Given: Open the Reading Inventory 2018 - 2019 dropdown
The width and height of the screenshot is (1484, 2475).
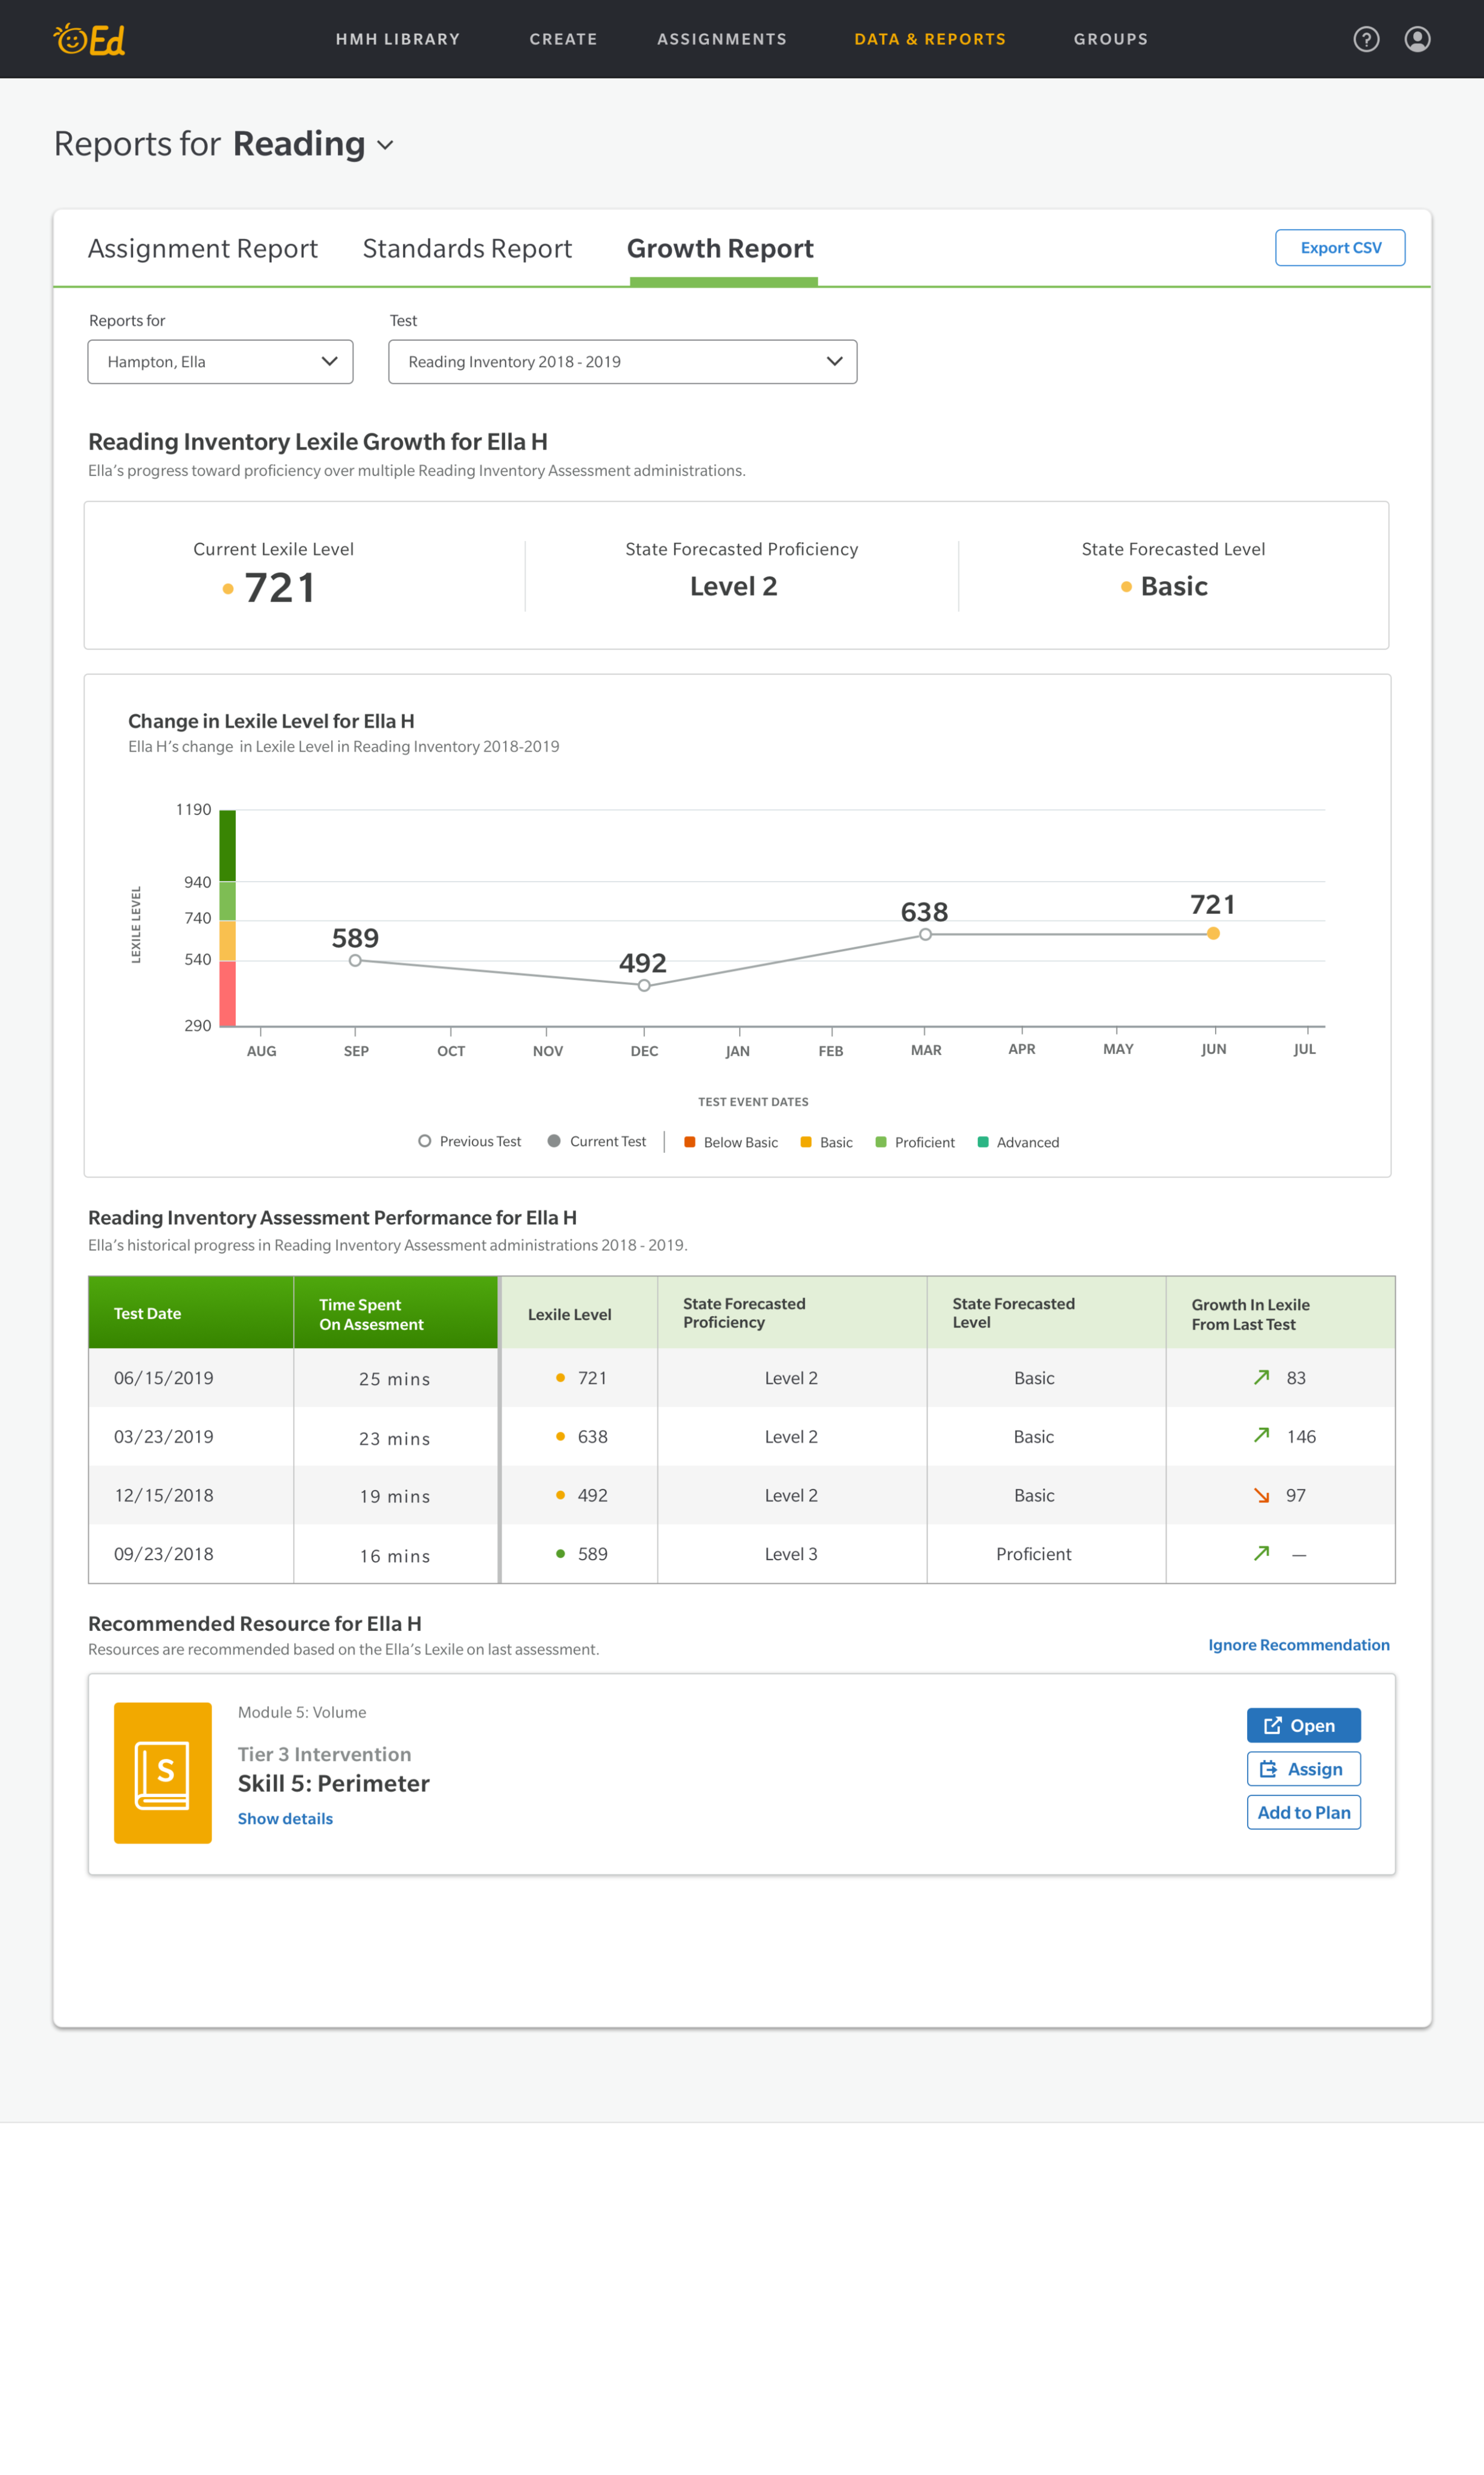Looking at the screenshot, I should (622, 361).
